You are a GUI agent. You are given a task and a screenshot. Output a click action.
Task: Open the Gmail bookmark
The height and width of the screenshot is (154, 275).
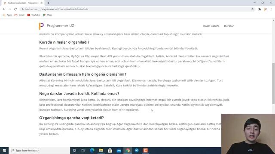tap(19, 15)
